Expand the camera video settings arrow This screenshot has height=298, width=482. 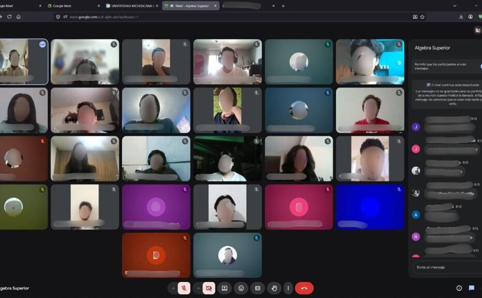199,288
